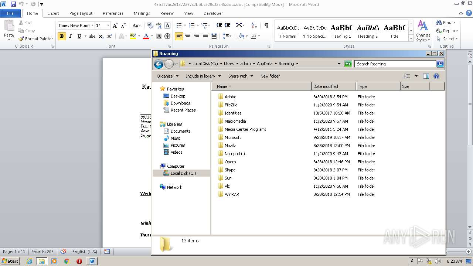Open Font name dropdown Times New Roman
The image size is (473, 266).
tap(92, 25)
